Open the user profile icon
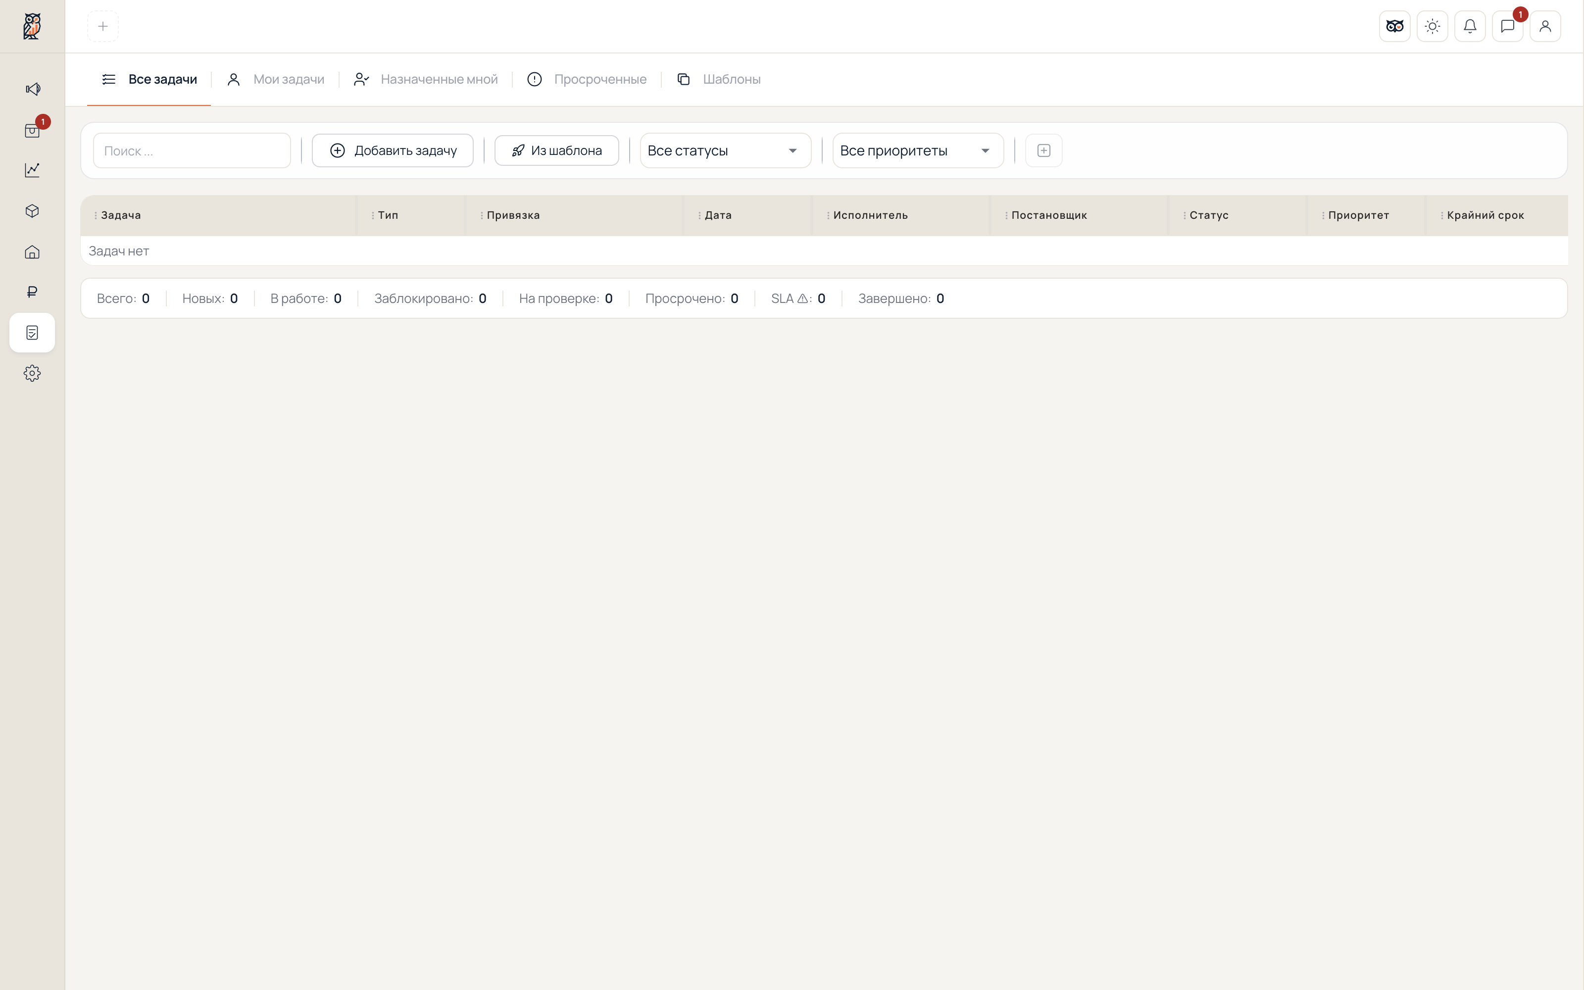The width and height of the screenshot is (1584, 990). (1545, 26)
